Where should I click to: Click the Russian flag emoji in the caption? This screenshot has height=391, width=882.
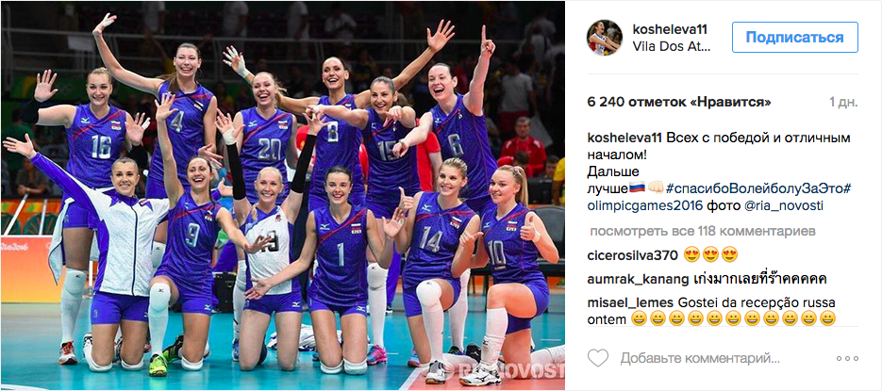tap(638, 187)
